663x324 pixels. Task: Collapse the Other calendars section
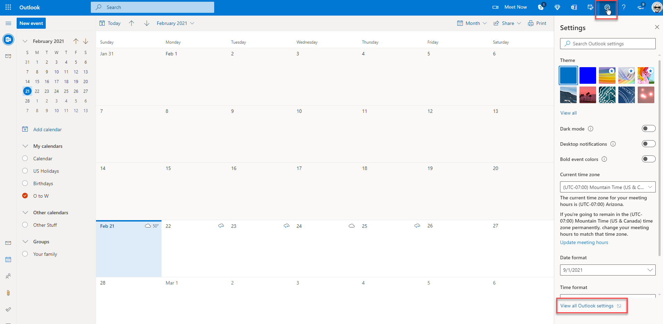(25, 213)
